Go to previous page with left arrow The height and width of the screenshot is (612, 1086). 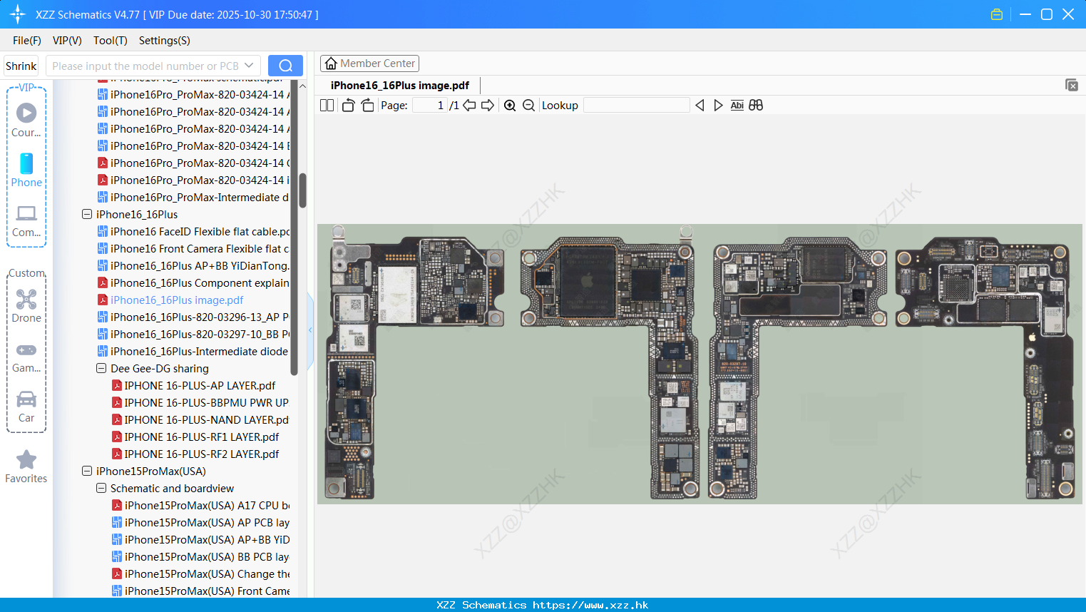(469, 106)
